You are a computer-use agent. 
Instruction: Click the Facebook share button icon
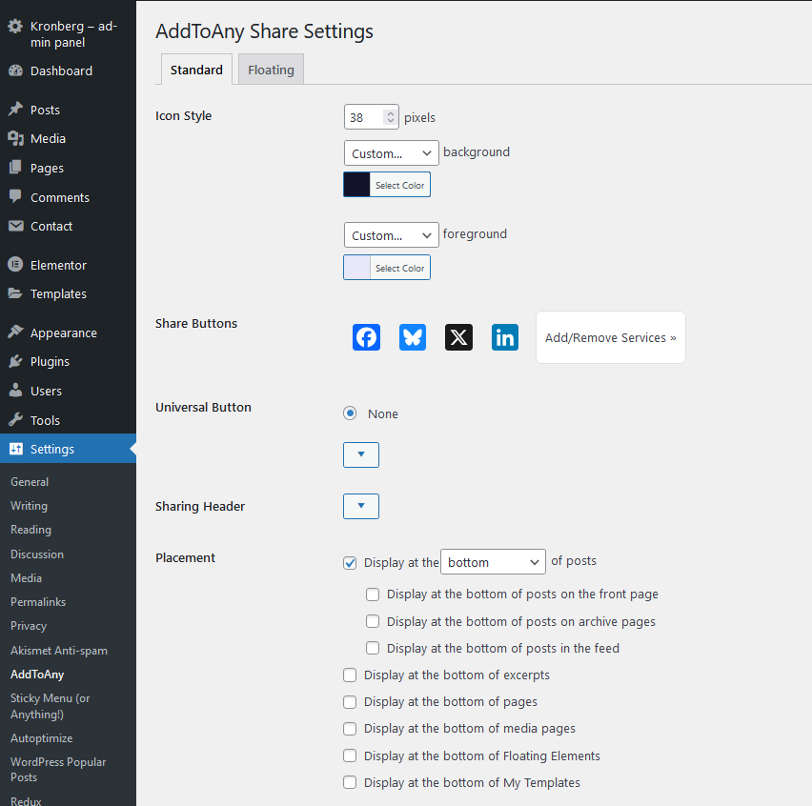(366, 337)
